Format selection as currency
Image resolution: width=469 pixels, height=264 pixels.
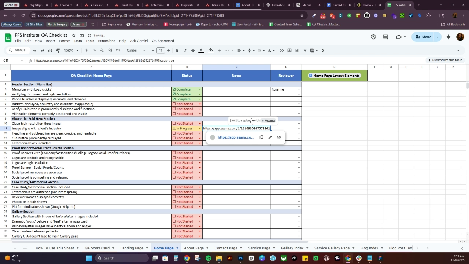(86, 51)
